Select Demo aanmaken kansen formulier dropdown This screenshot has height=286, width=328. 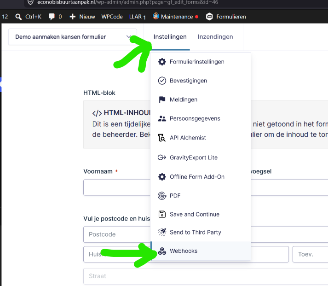(x=73, y=37)
